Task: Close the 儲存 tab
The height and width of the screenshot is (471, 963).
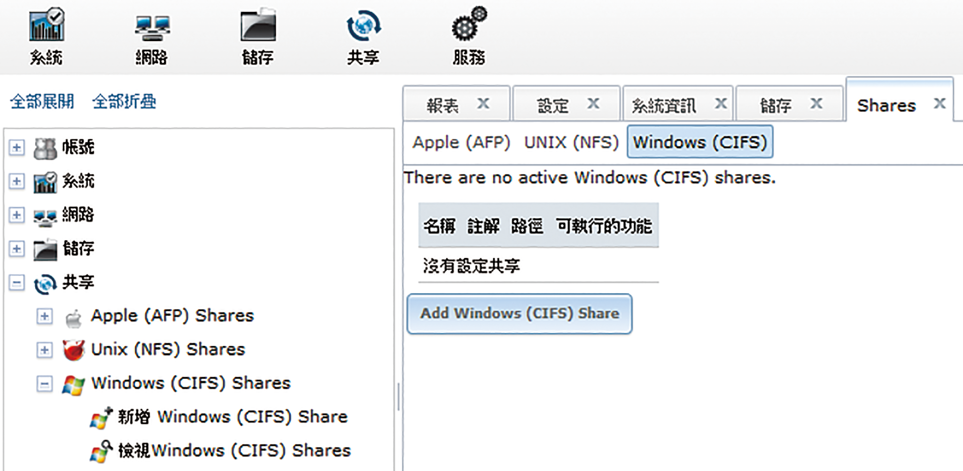Action: coord(816,103)
